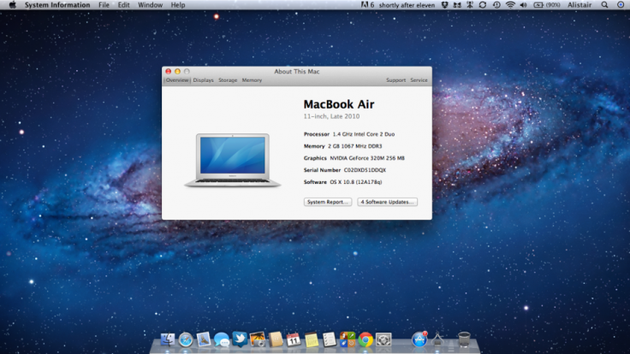630x354 pixels.
Task: Switch to the Memory tab
Action: [x=252, y=80]
